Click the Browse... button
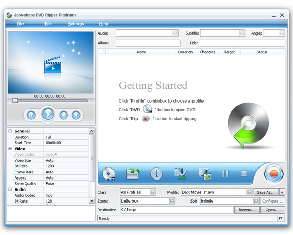The image size is (293, 235). point(246,210)
